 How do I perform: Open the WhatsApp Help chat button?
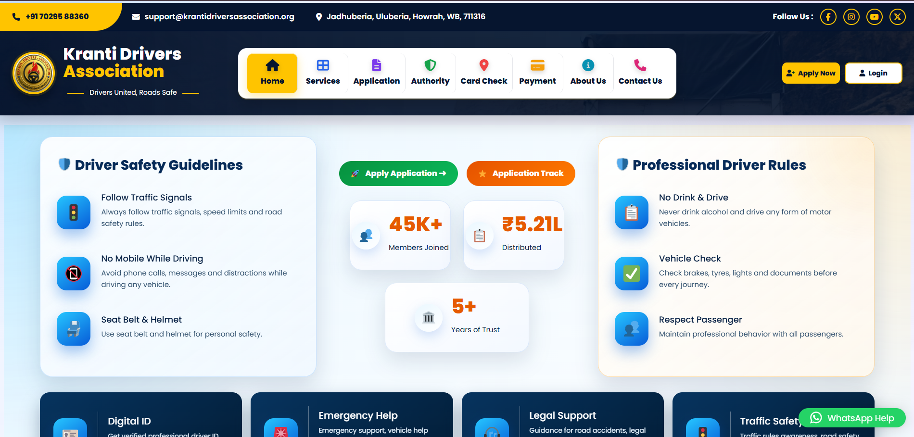pos(852,418)
